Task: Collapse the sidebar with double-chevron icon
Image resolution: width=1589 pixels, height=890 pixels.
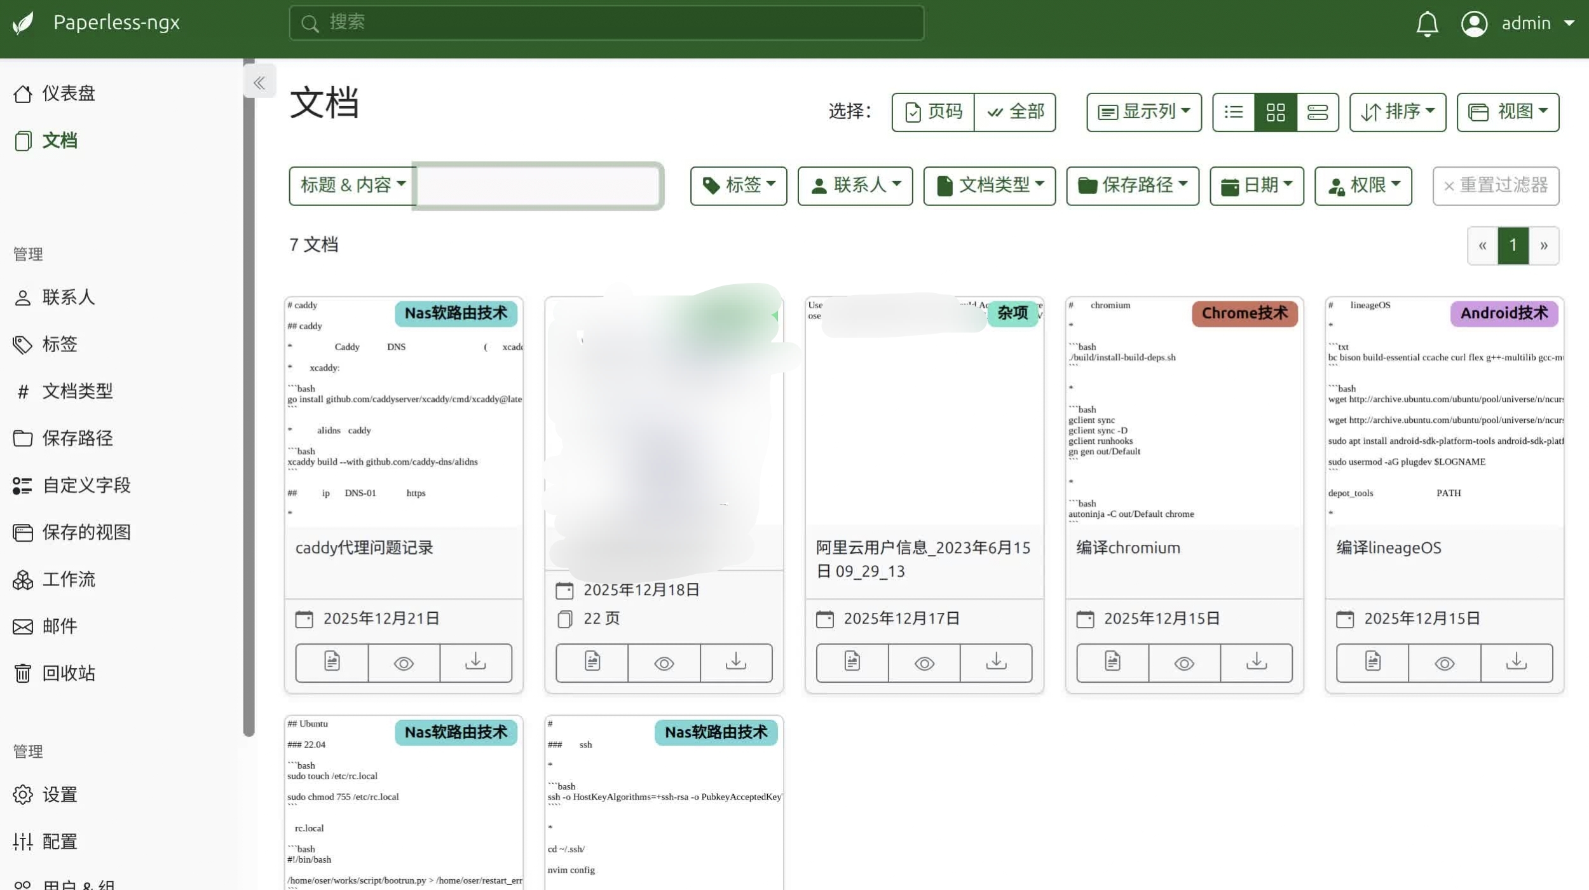Action: (x=259, y=82)
